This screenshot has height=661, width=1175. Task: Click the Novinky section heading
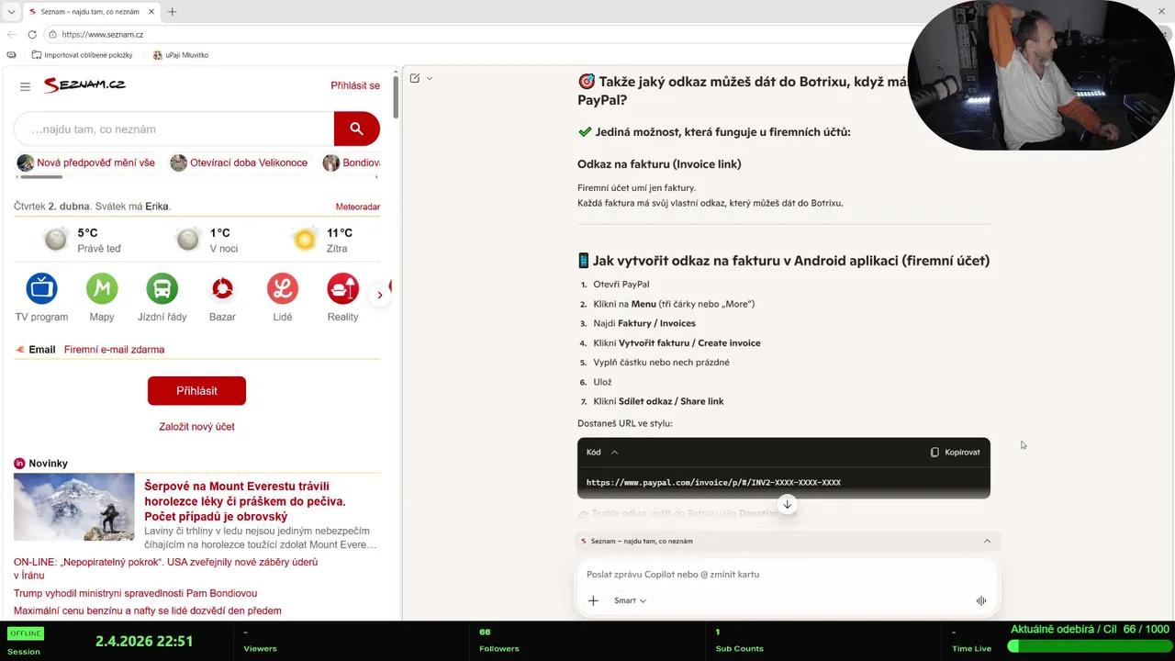pyautogui.click(x=48, y=464)
